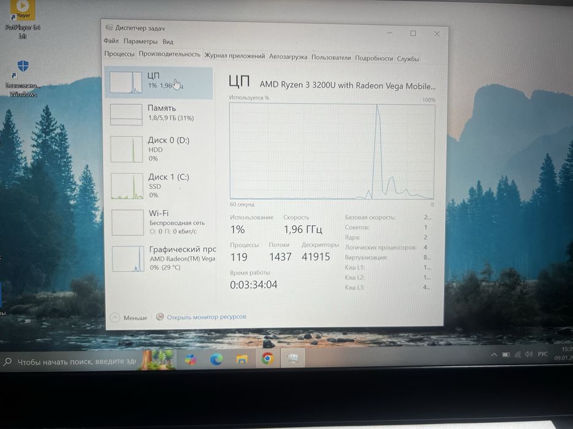Click the 1437 threads count
573x429 pixels.
280,257
